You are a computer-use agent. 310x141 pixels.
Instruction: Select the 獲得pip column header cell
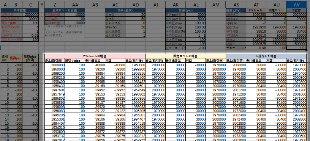pyautogui.click(x=16, y=58)
